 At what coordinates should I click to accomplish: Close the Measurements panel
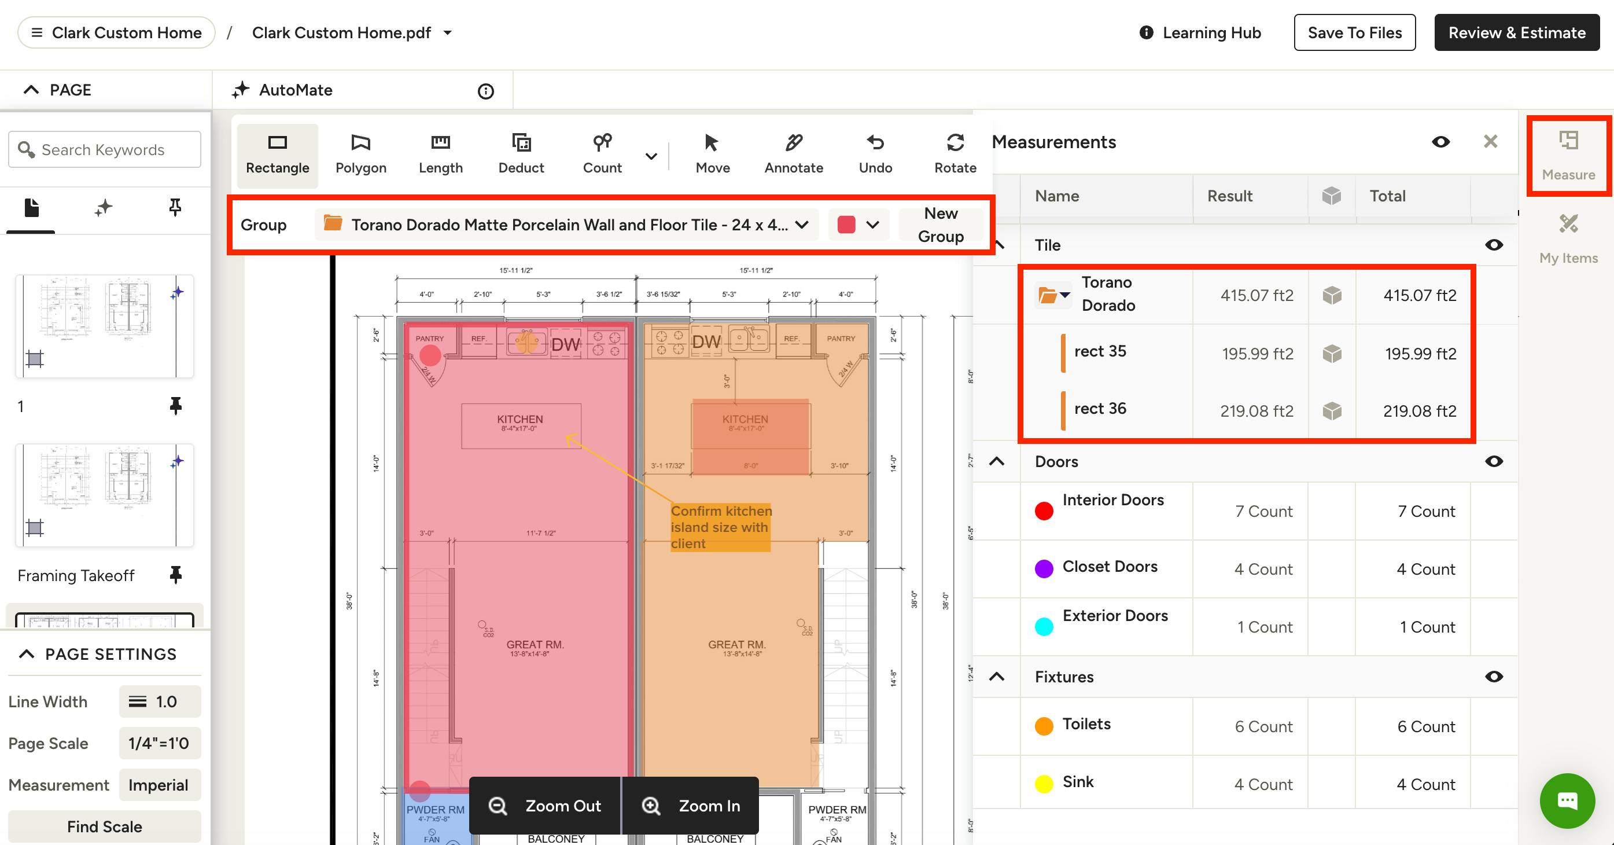(1491, 142)
